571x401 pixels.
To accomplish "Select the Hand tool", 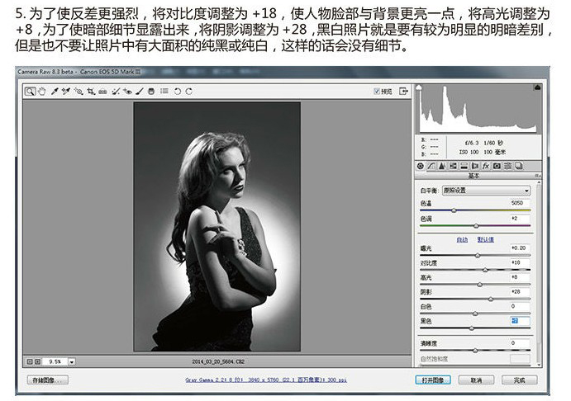I will (x=42, y=92).
